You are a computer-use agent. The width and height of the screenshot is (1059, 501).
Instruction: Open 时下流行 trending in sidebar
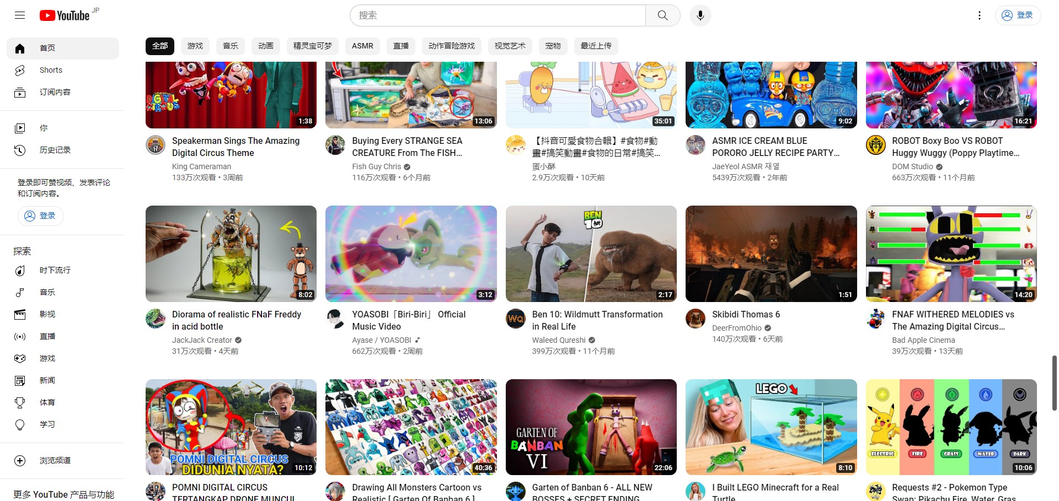point(63,270)
